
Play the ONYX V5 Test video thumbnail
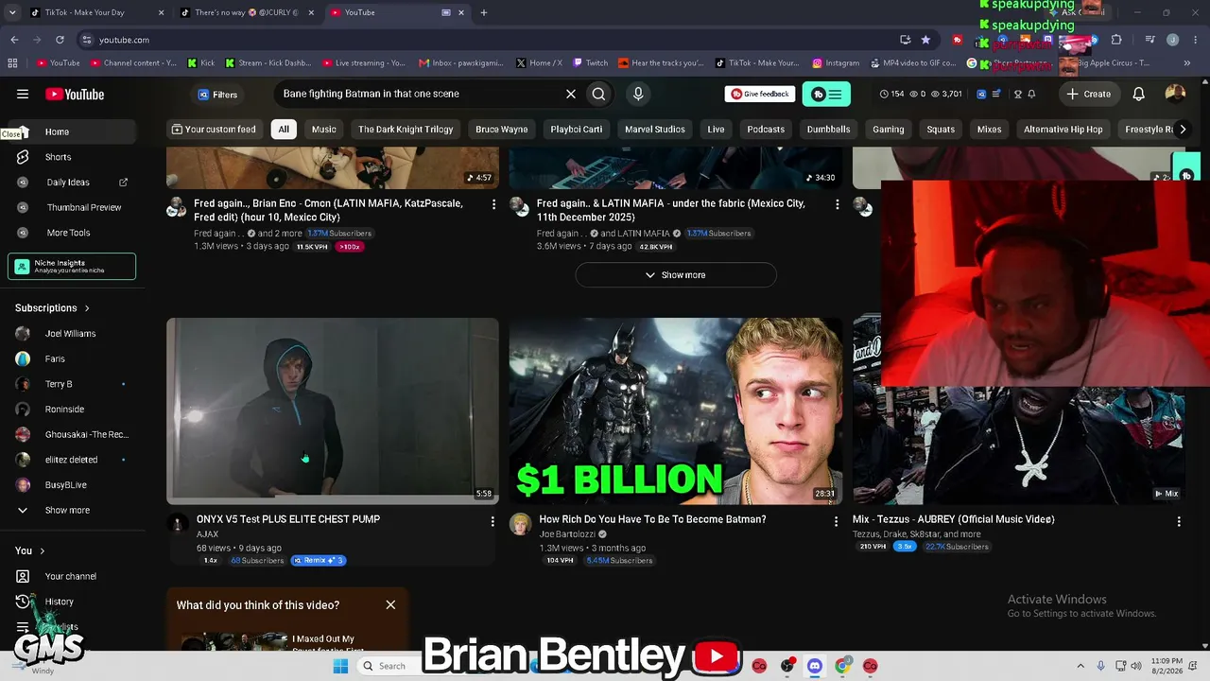point(333,410)
